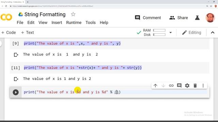Close the String Formatting browser tab

pos(24,2)
